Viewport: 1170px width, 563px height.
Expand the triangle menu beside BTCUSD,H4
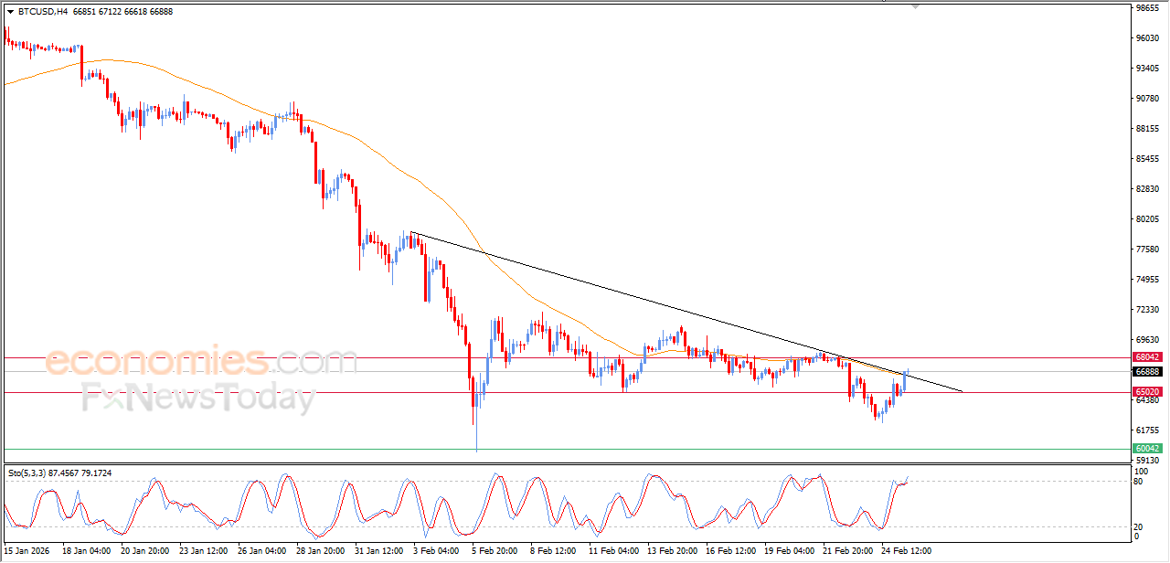coord(10,12)
